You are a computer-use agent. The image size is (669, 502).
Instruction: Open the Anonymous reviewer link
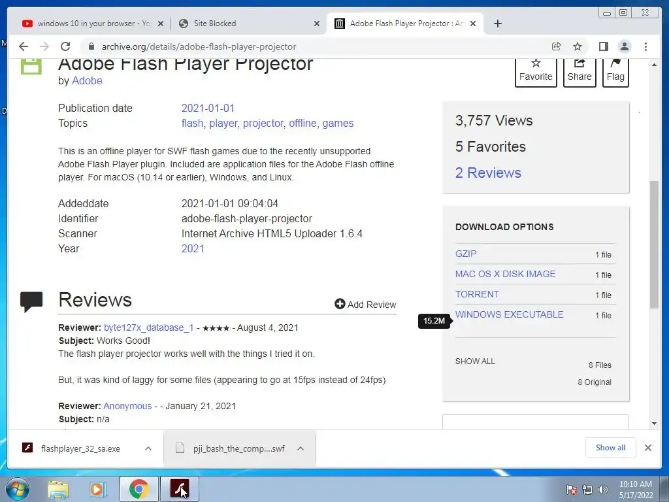point(127,406)
